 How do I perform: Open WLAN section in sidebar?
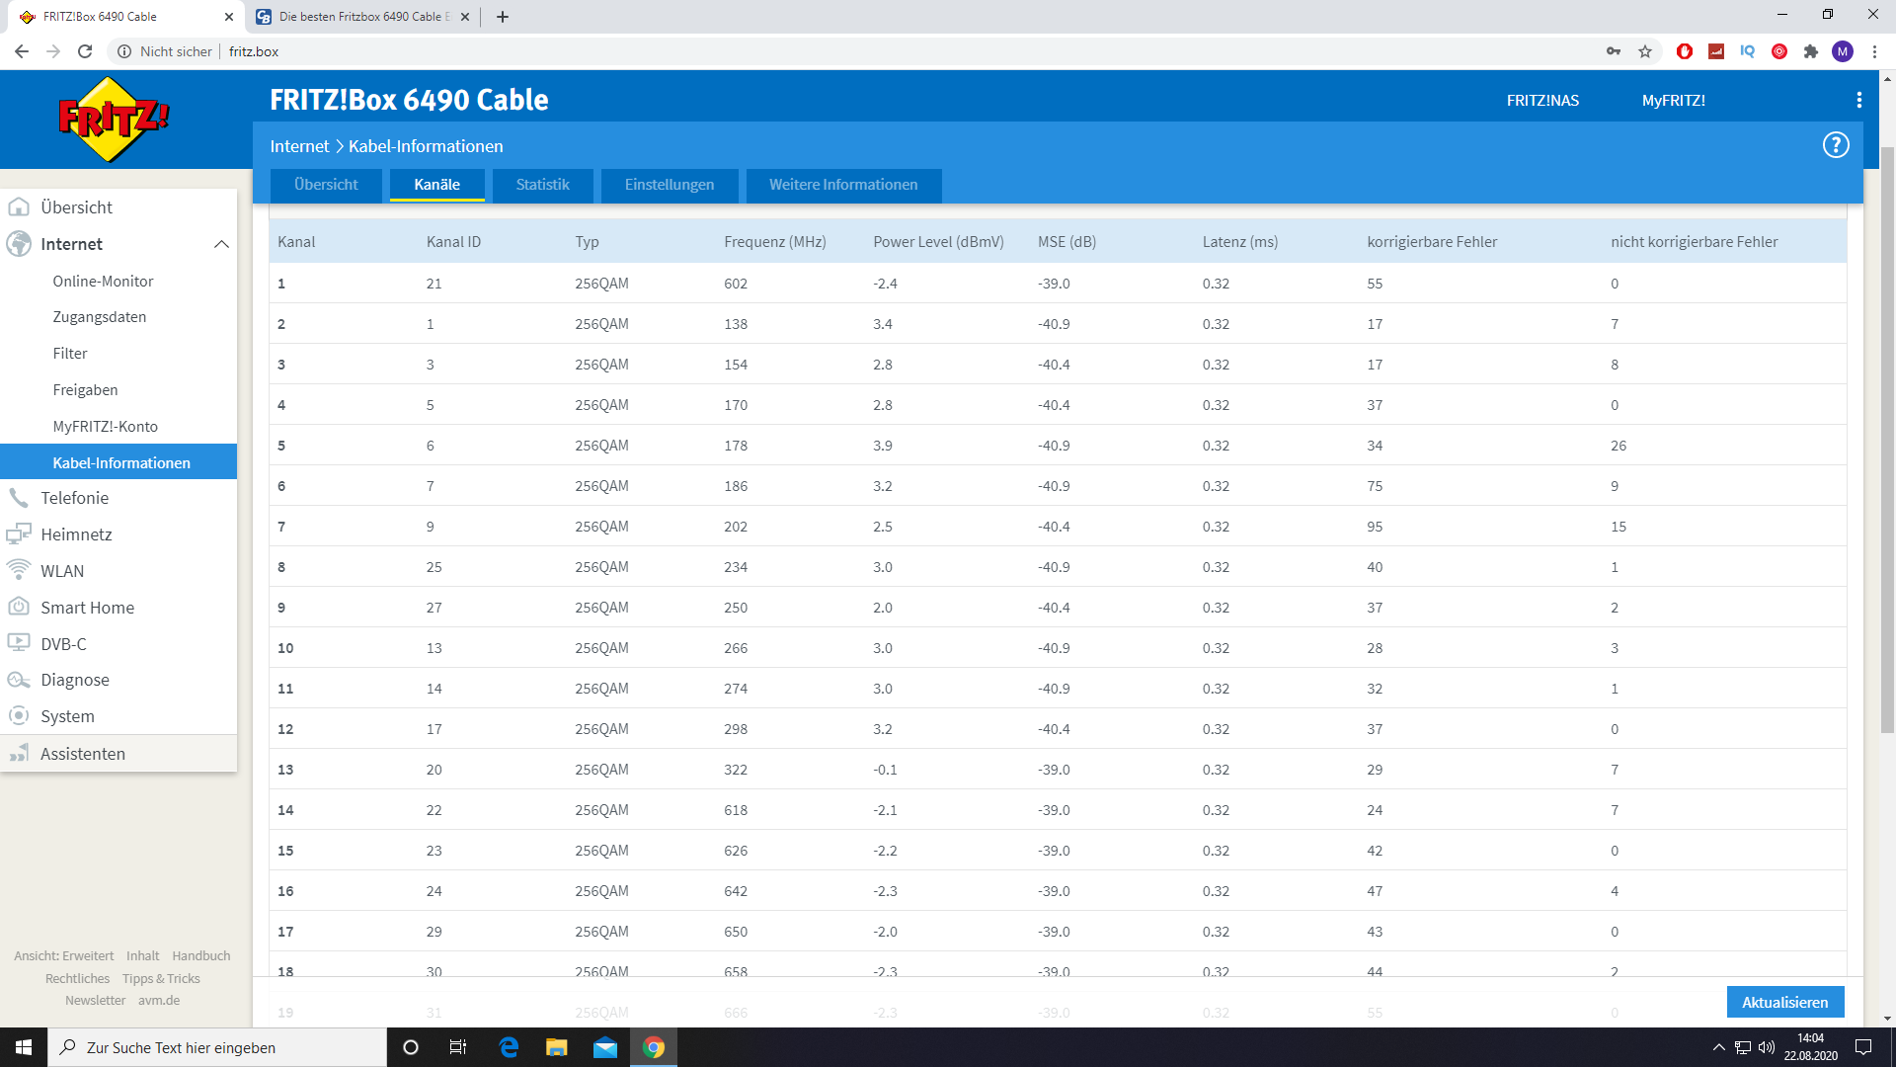tap(62, 571)
